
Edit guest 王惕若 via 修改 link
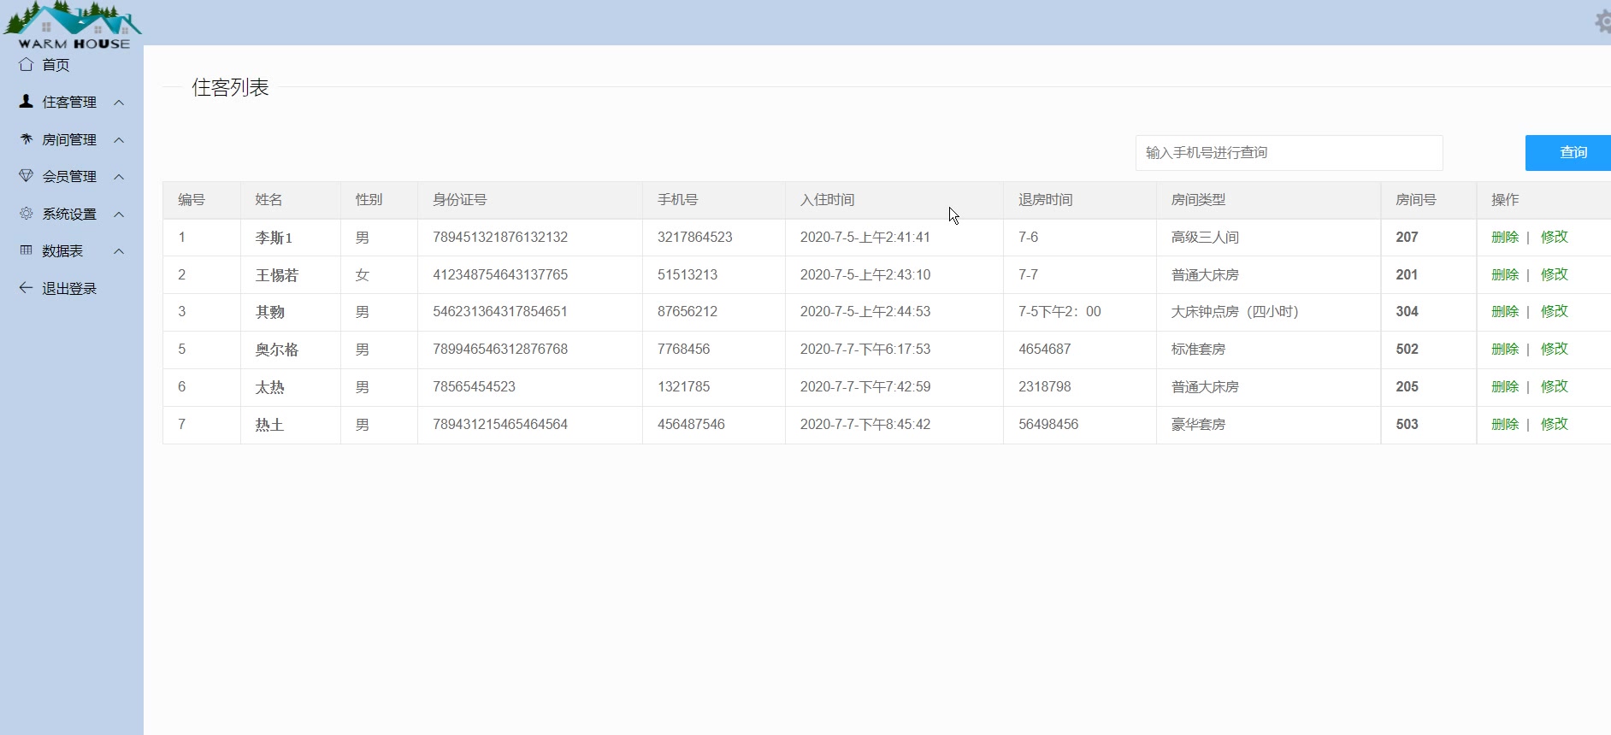(x=1554, y=275)
